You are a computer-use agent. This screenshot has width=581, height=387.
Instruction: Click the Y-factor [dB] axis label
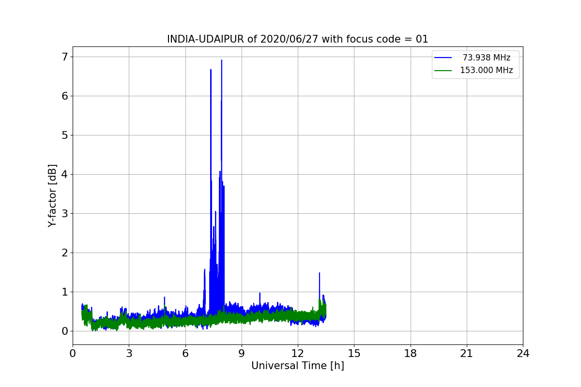[x=53, y=195]
